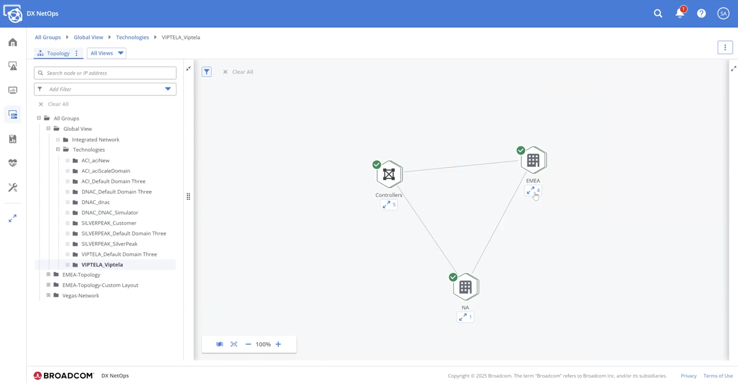Image resolution: width=738 pixels, height=383 pixels.
Task: Zoom in with the plus control
Action: click(278, 344)
